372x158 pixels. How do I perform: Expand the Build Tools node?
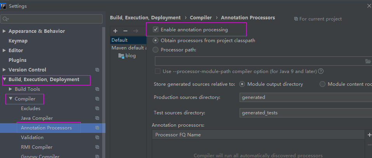pos(10,89)
